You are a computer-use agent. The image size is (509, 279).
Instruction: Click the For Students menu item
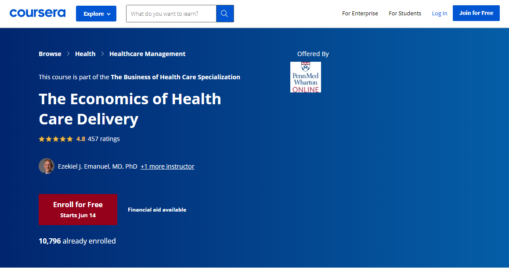pos(404,13)
